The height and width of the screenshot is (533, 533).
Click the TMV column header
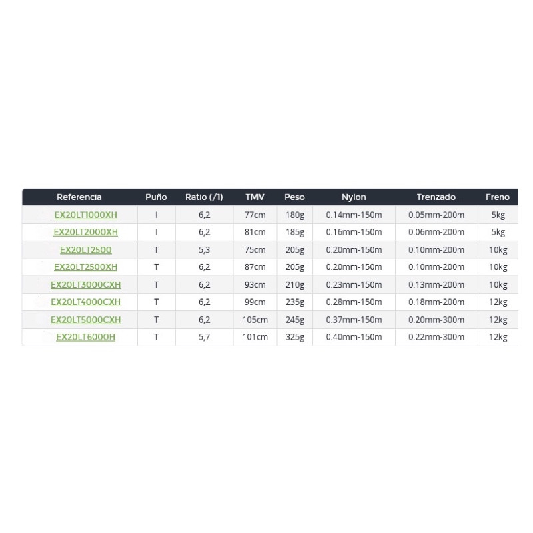click(255, 197)
